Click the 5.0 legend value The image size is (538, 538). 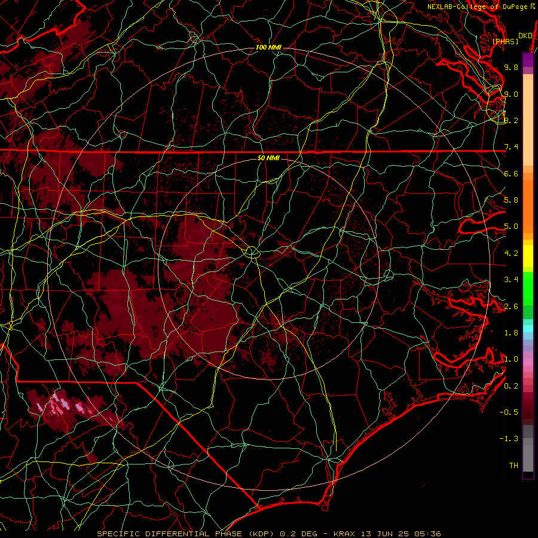coord(511,227)
